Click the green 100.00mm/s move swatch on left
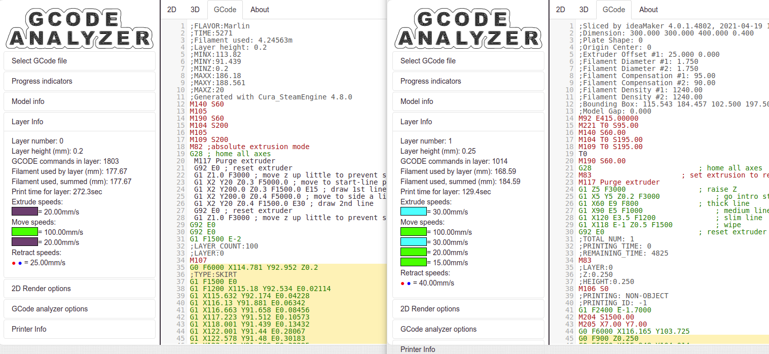 click(x=25, y=232)
